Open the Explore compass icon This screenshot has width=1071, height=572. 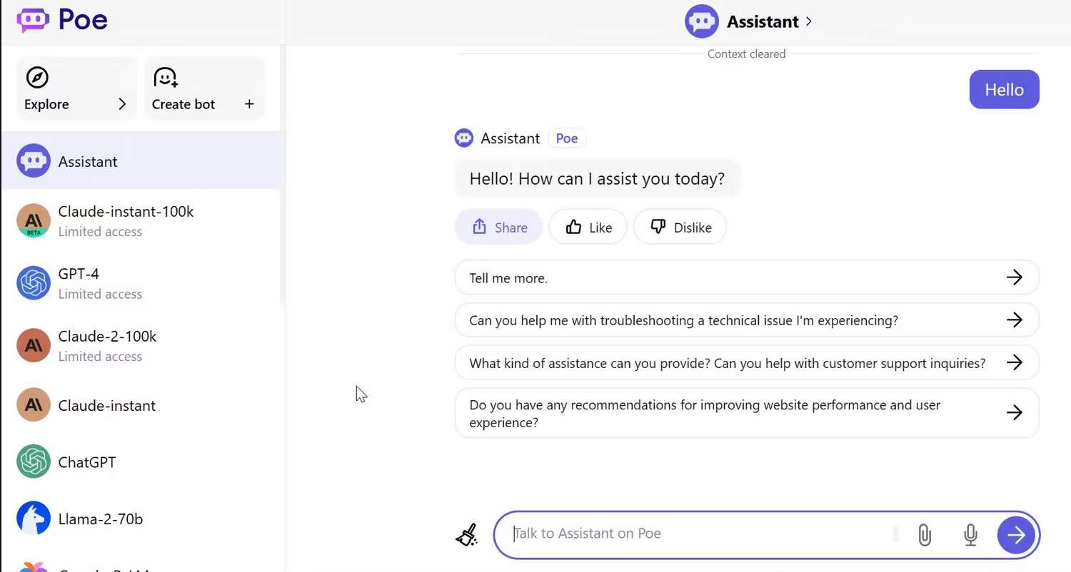coord(37,77)
